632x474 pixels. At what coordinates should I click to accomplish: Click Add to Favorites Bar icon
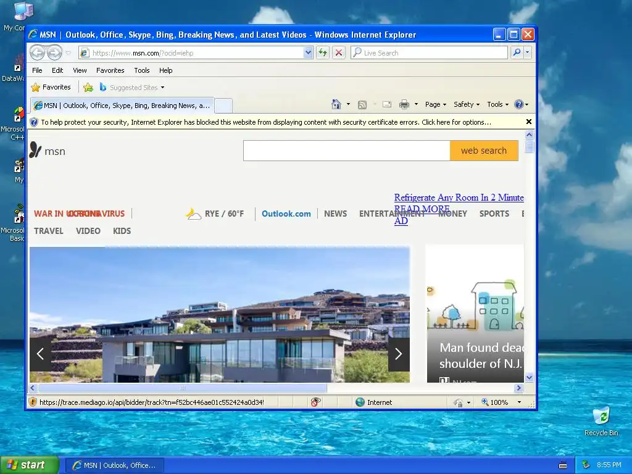[88, 88]
